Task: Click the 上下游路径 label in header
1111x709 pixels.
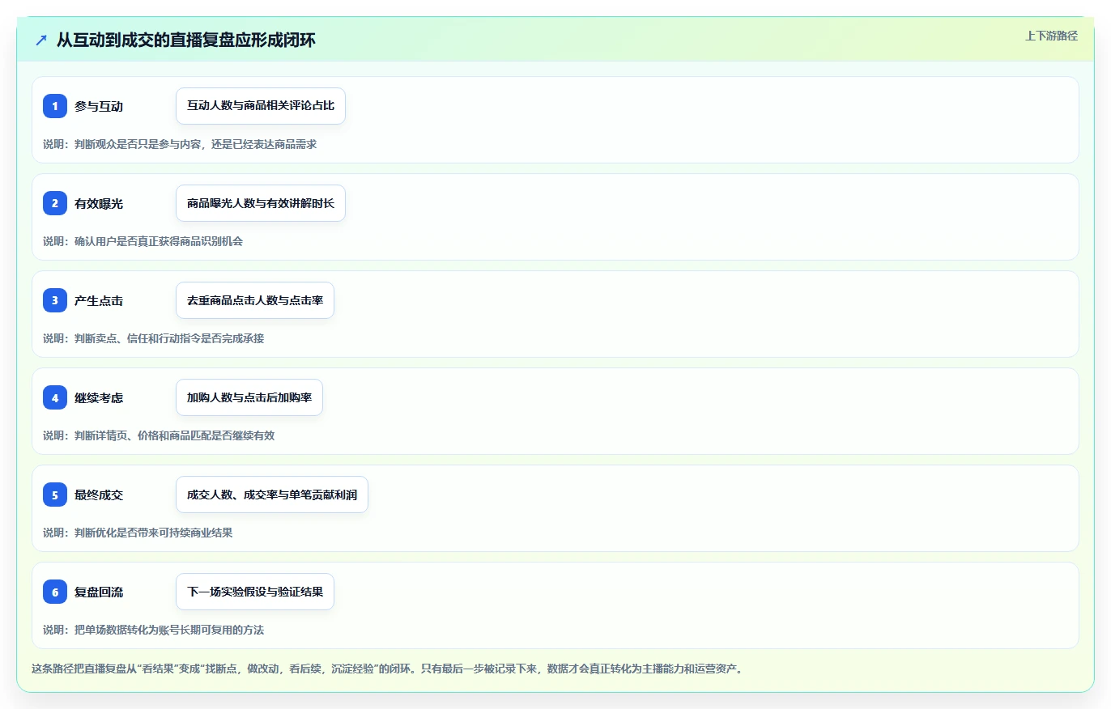Action: click(1051, 36)
